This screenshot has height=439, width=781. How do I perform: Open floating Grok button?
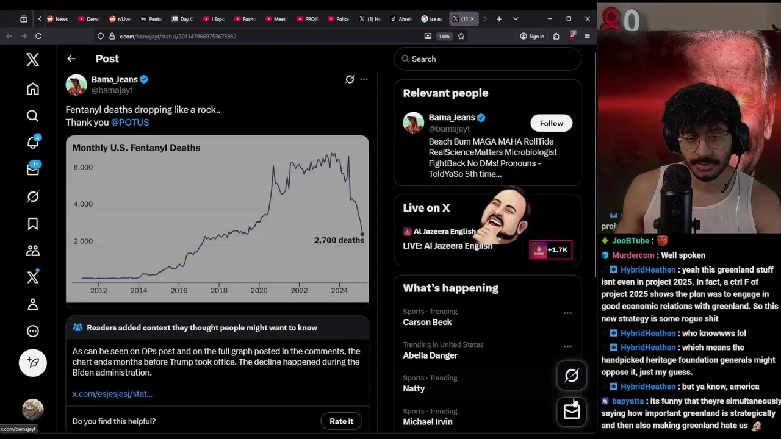572,376
